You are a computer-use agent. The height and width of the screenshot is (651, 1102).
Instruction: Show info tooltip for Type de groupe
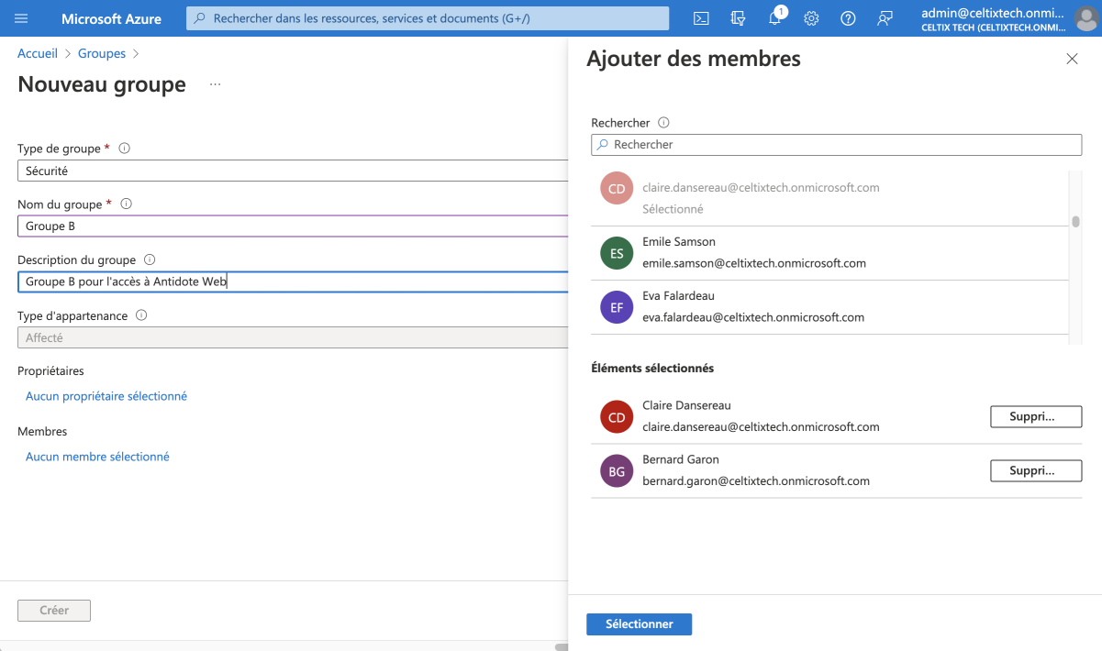click(125, 149)
